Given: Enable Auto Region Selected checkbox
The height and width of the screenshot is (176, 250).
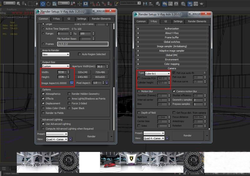Looking at the screenshot, I should pos(79,54).
